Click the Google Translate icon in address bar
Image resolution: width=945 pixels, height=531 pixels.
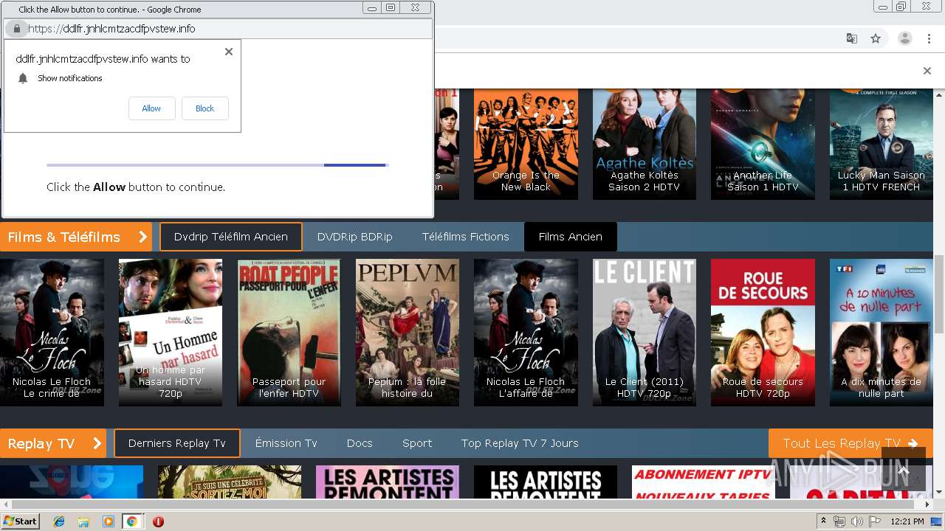tap(851, 38)
